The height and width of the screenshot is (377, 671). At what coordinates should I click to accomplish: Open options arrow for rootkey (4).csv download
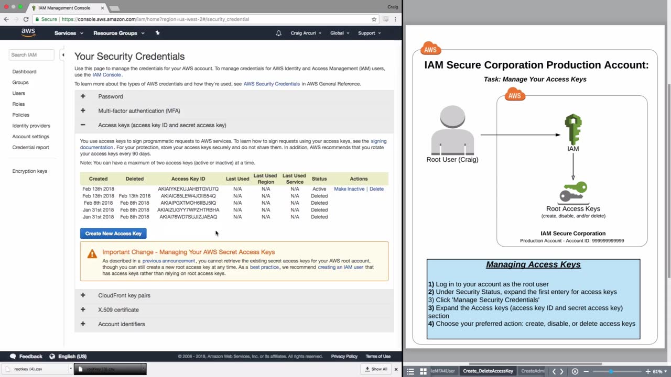point(70,369)
